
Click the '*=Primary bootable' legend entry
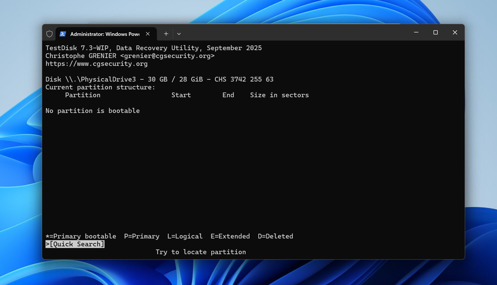pyautogui.click(x=81, y=237)
